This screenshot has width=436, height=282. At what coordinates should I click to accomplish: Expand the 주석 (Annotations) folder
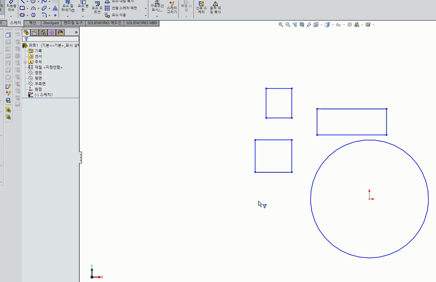point(25,62)
